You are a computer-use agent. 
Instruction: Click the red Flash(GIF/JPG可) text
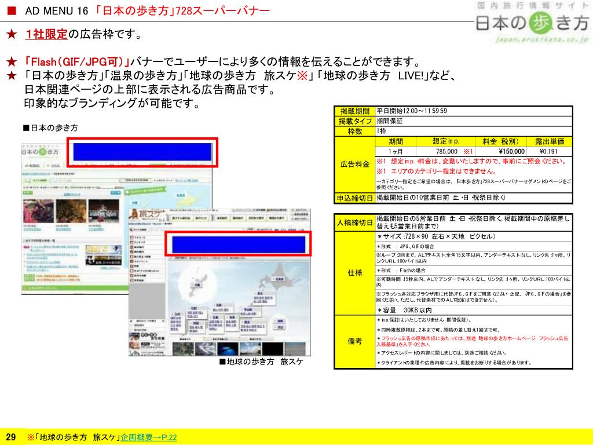coord(76,61)
